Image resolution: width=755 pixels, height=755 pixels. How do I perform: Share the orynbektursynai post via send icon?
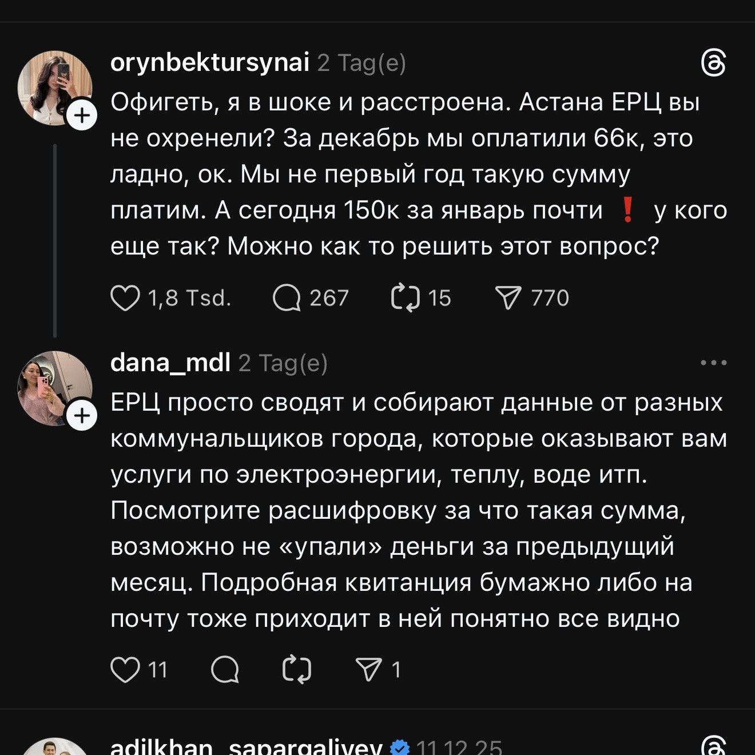(x=508, y=298)
